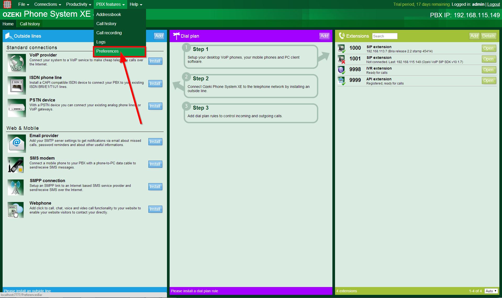
Task: Open extension 1000
Action: coord(489,48)
